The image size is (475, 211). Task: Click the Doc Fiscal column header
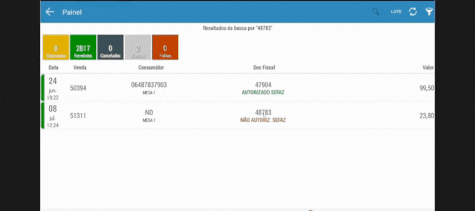264,68
